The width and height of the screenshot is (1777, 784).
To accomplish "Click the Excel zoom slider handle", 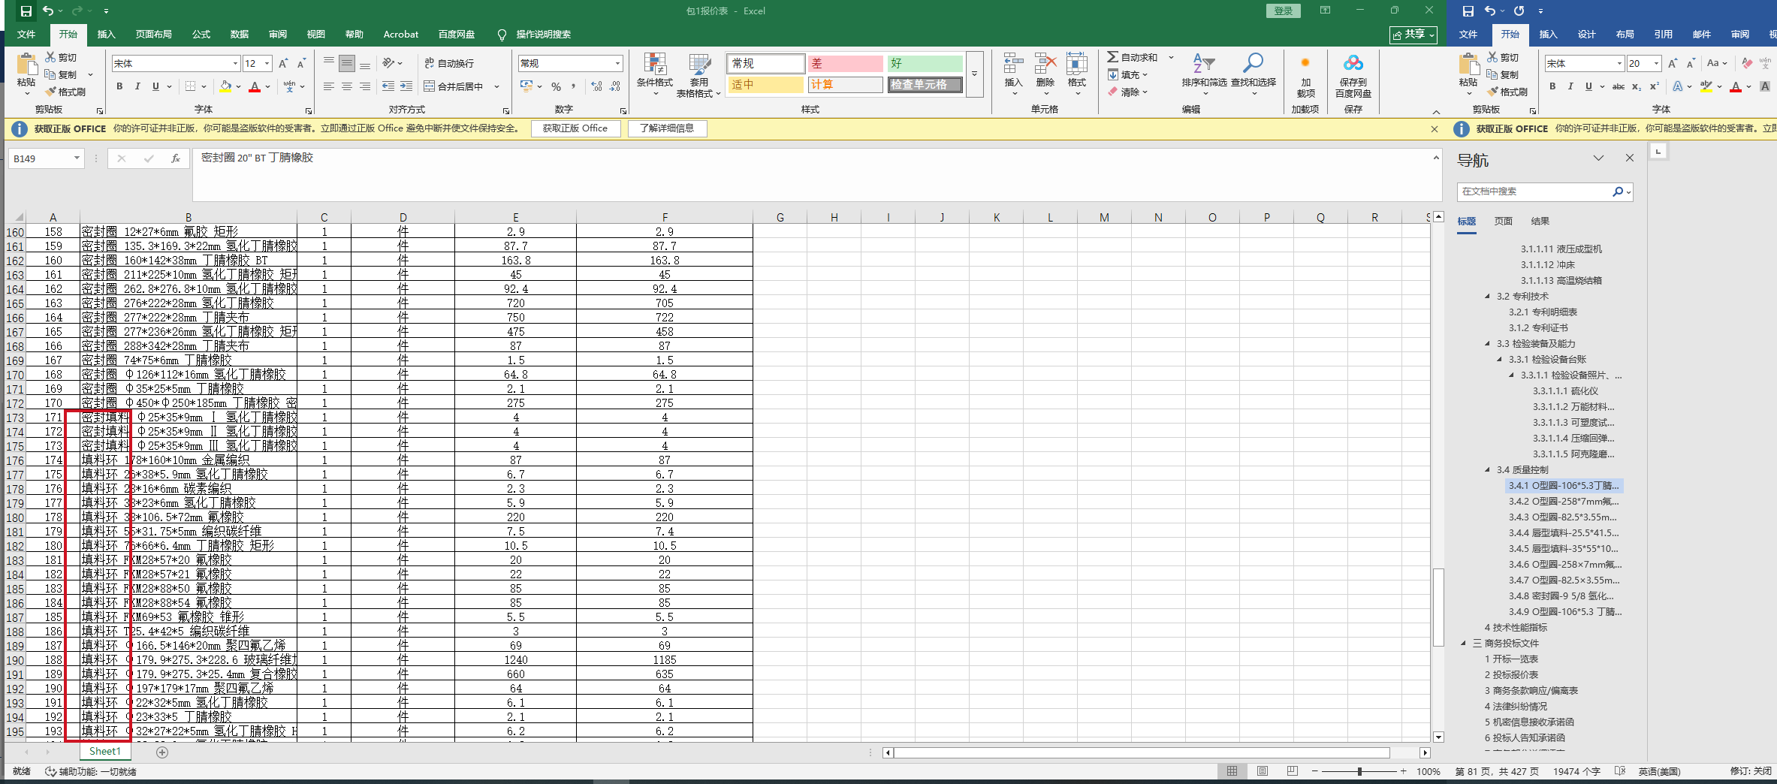I will click(1359, 771).
